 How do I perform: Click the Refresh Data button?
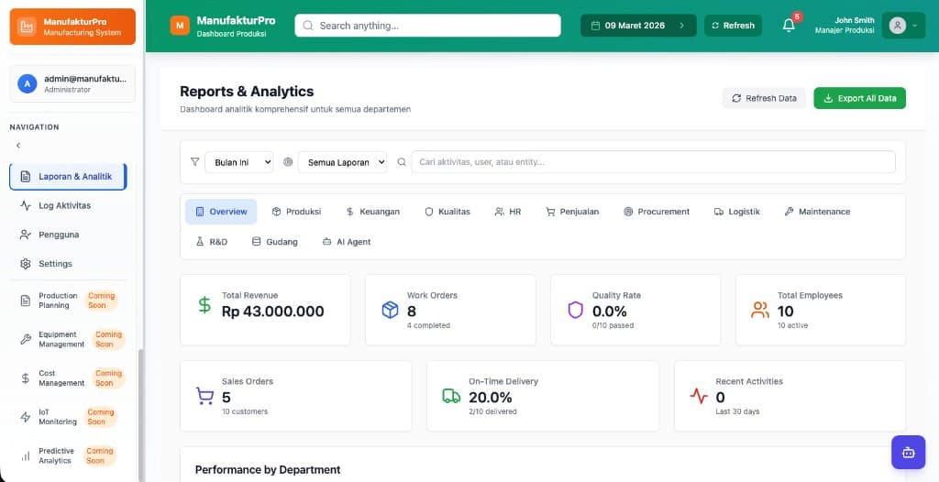763,98
